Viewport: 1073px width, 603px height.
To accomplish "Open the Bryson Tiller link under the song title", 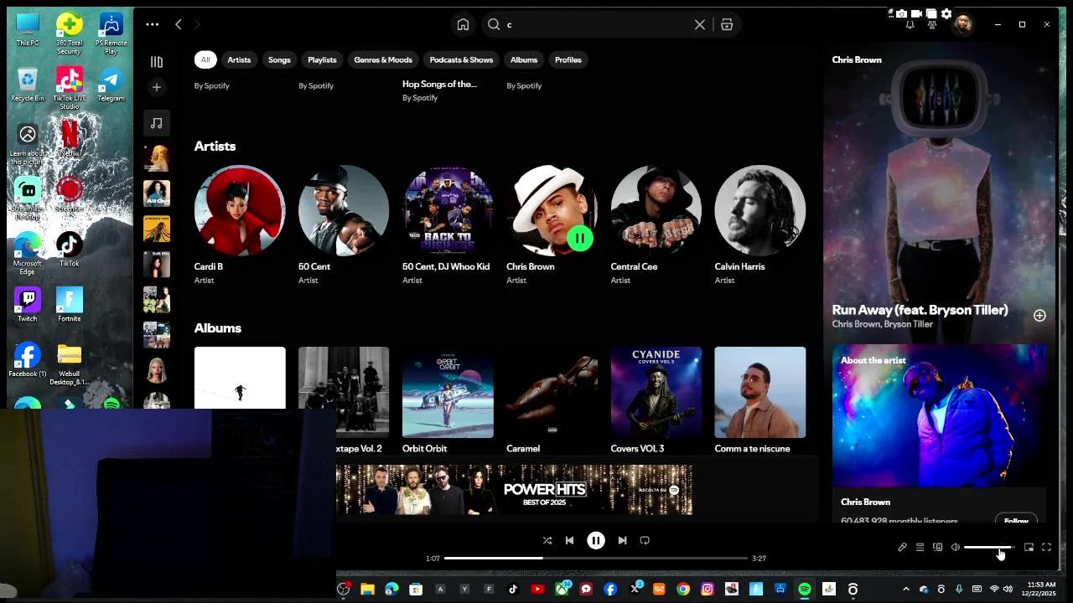I will (908, 324).
